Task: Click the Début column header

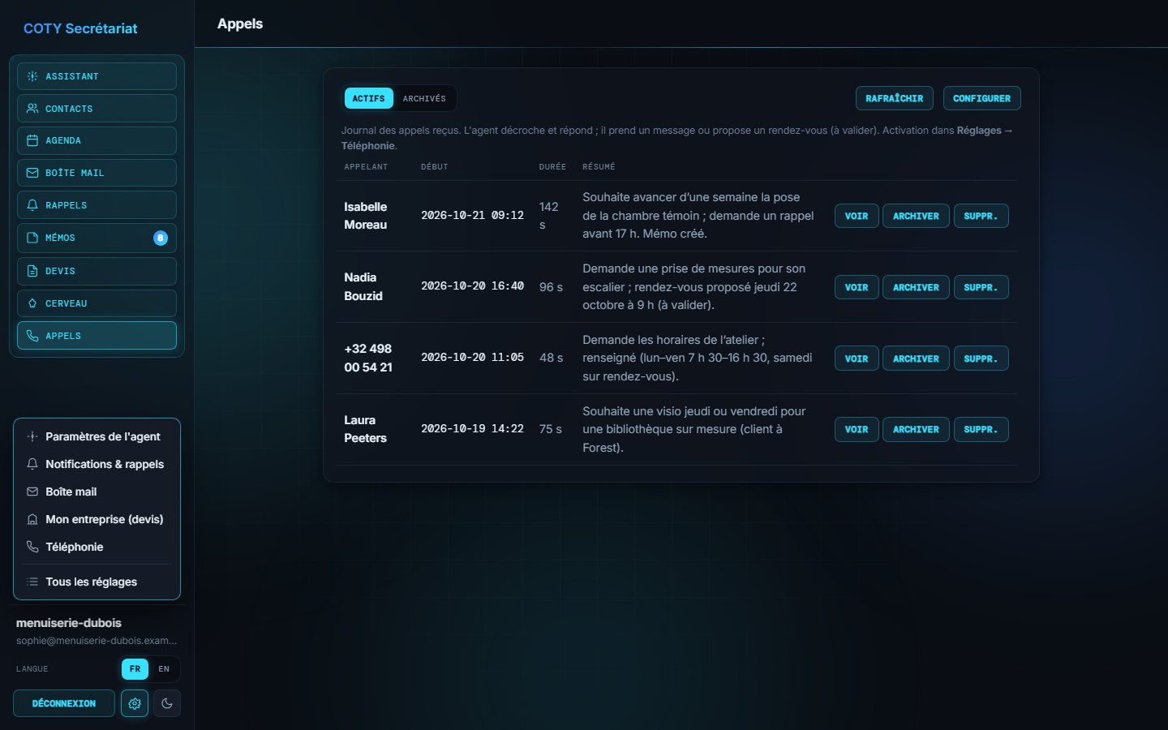Action: pyautogui.click(x=435, y=167)
